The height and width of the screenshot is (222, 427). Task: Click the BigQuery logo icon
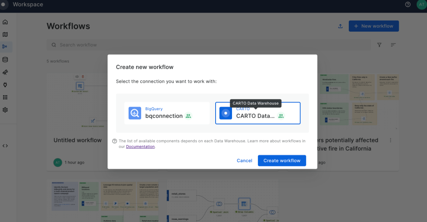135,113
